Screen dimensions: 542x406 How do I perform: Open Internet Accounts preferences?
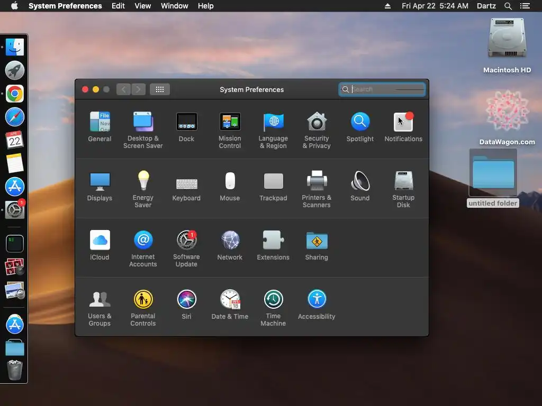143,248
